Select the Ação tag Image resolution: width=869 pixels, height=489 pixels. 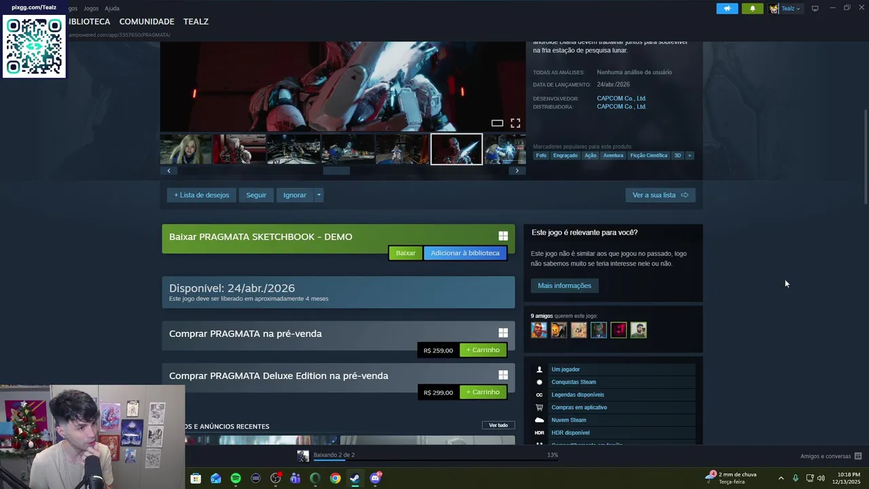(591, 156)
